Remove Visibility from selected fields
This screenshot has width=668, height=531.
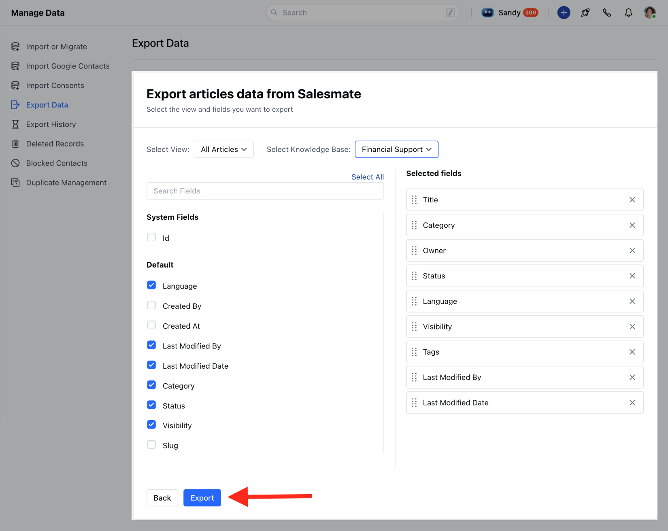(x=632, y=327)
